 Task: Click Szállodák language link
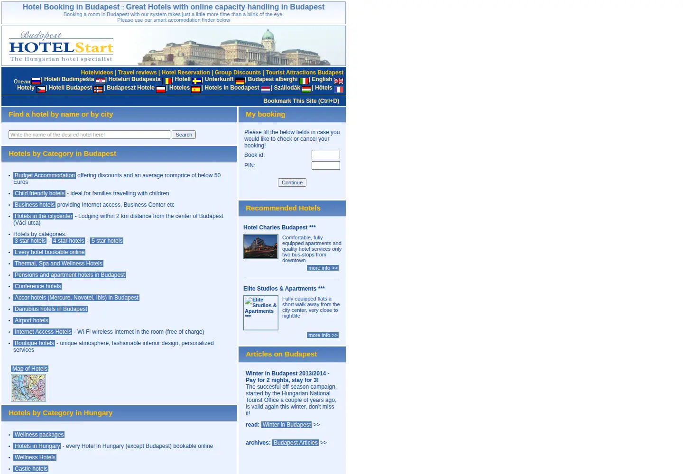[287, 88]
